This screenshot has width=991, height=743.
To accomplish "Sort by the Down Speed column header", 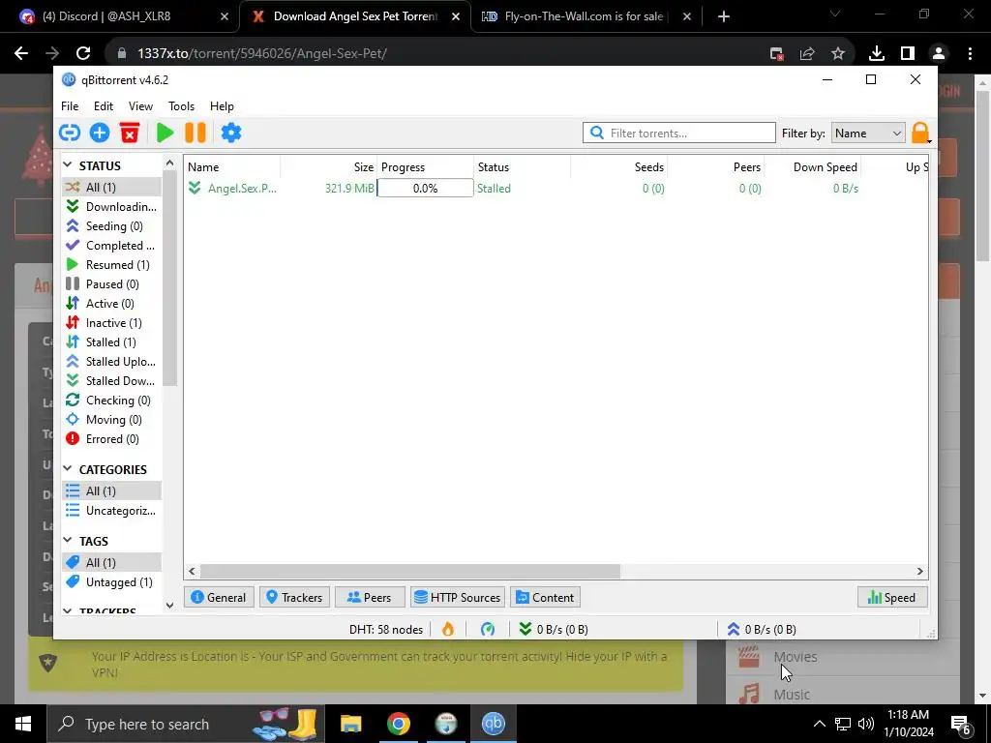I will point(813,166).
